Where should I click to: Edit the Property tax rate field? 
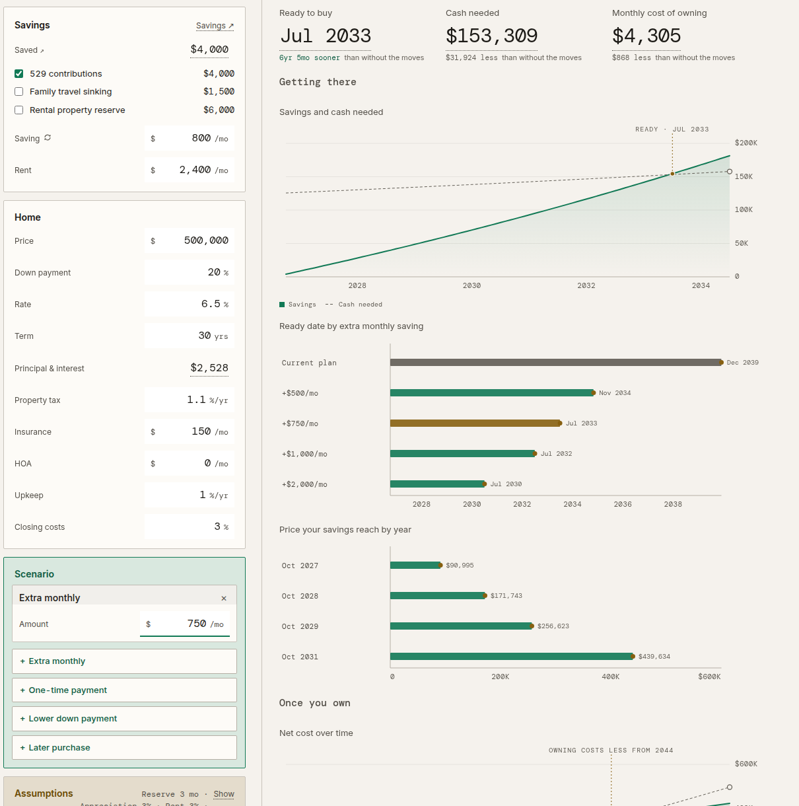(x=190, y=400)
